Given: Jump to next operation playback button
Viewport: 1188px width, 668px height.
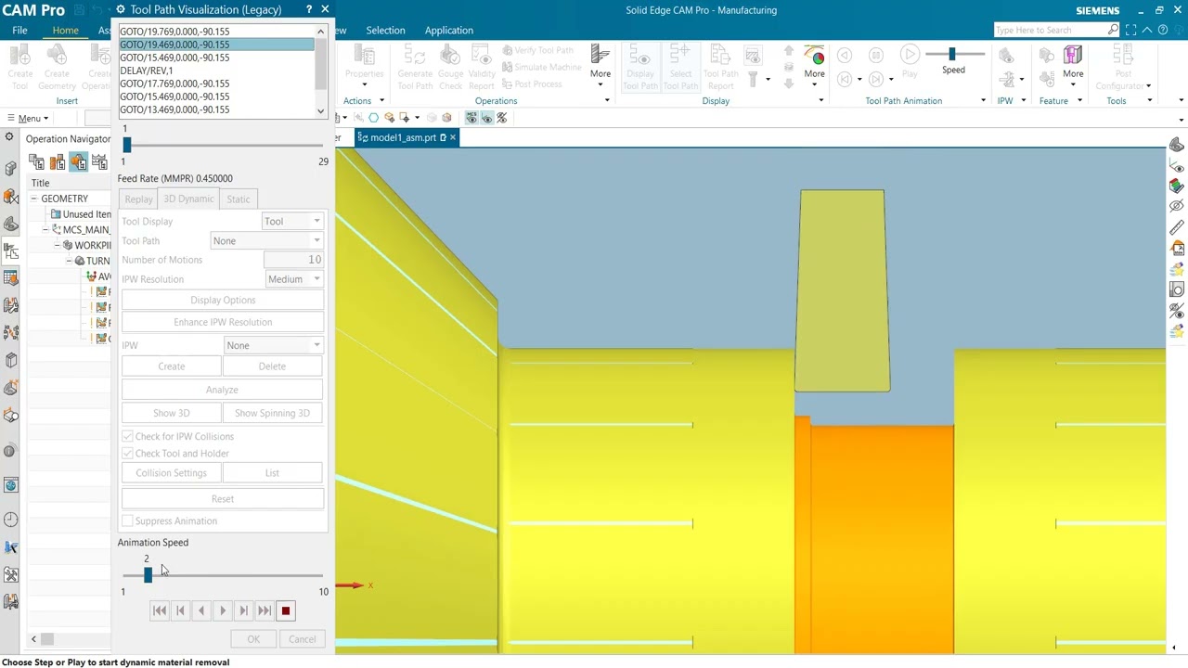Looking at the screenshot, I should [x=265, y=610].
